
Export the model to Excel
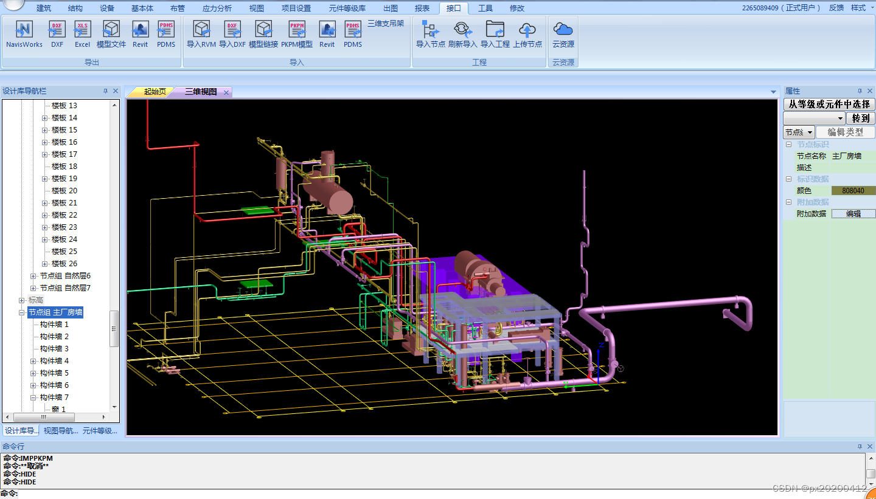(x=82, y=33)
